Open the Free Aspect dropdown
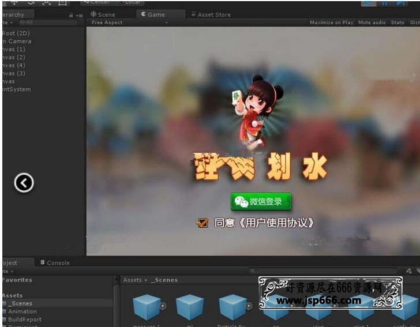This screenshot has height=327, width=420. pos(130,22)
